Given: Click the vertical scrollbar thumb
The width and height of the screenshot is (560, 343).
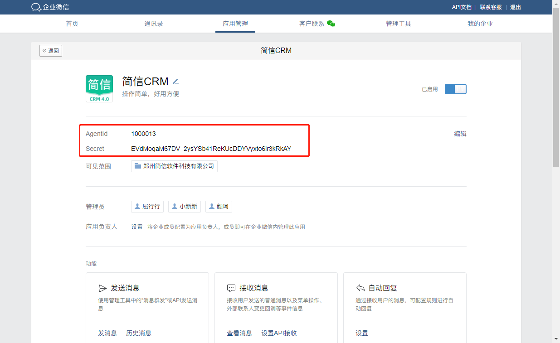Looking at the screenshot, I should 556,87.
